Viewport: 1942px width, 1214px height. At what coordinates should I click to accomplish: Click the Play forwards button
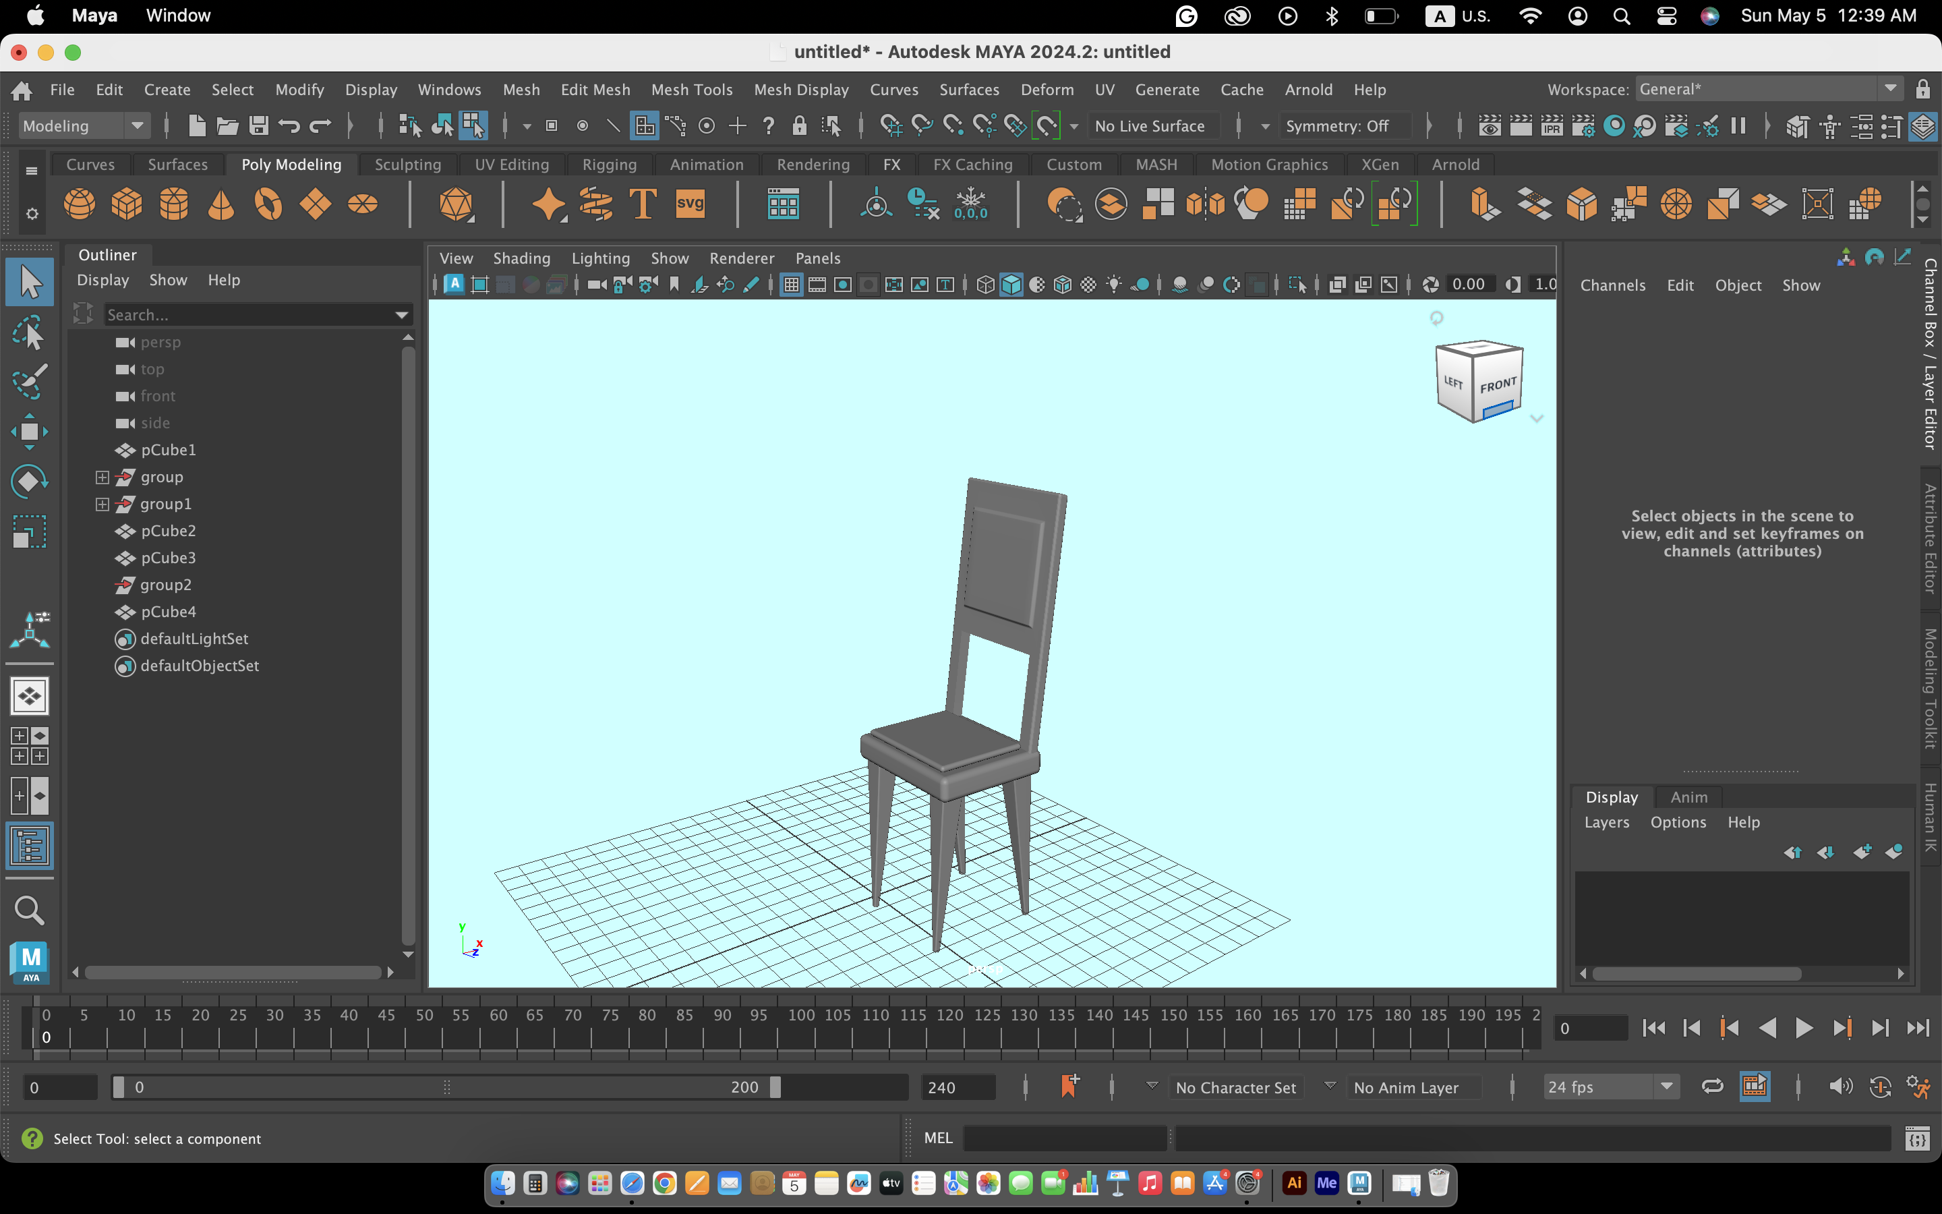tap(1804, 1028)
